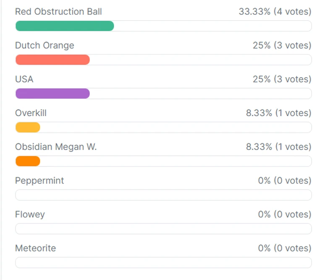Viewport: 317px width, 280px height.
Task: Click Overkill's 8.33% (1 votes) count
Action: point(279,113)
